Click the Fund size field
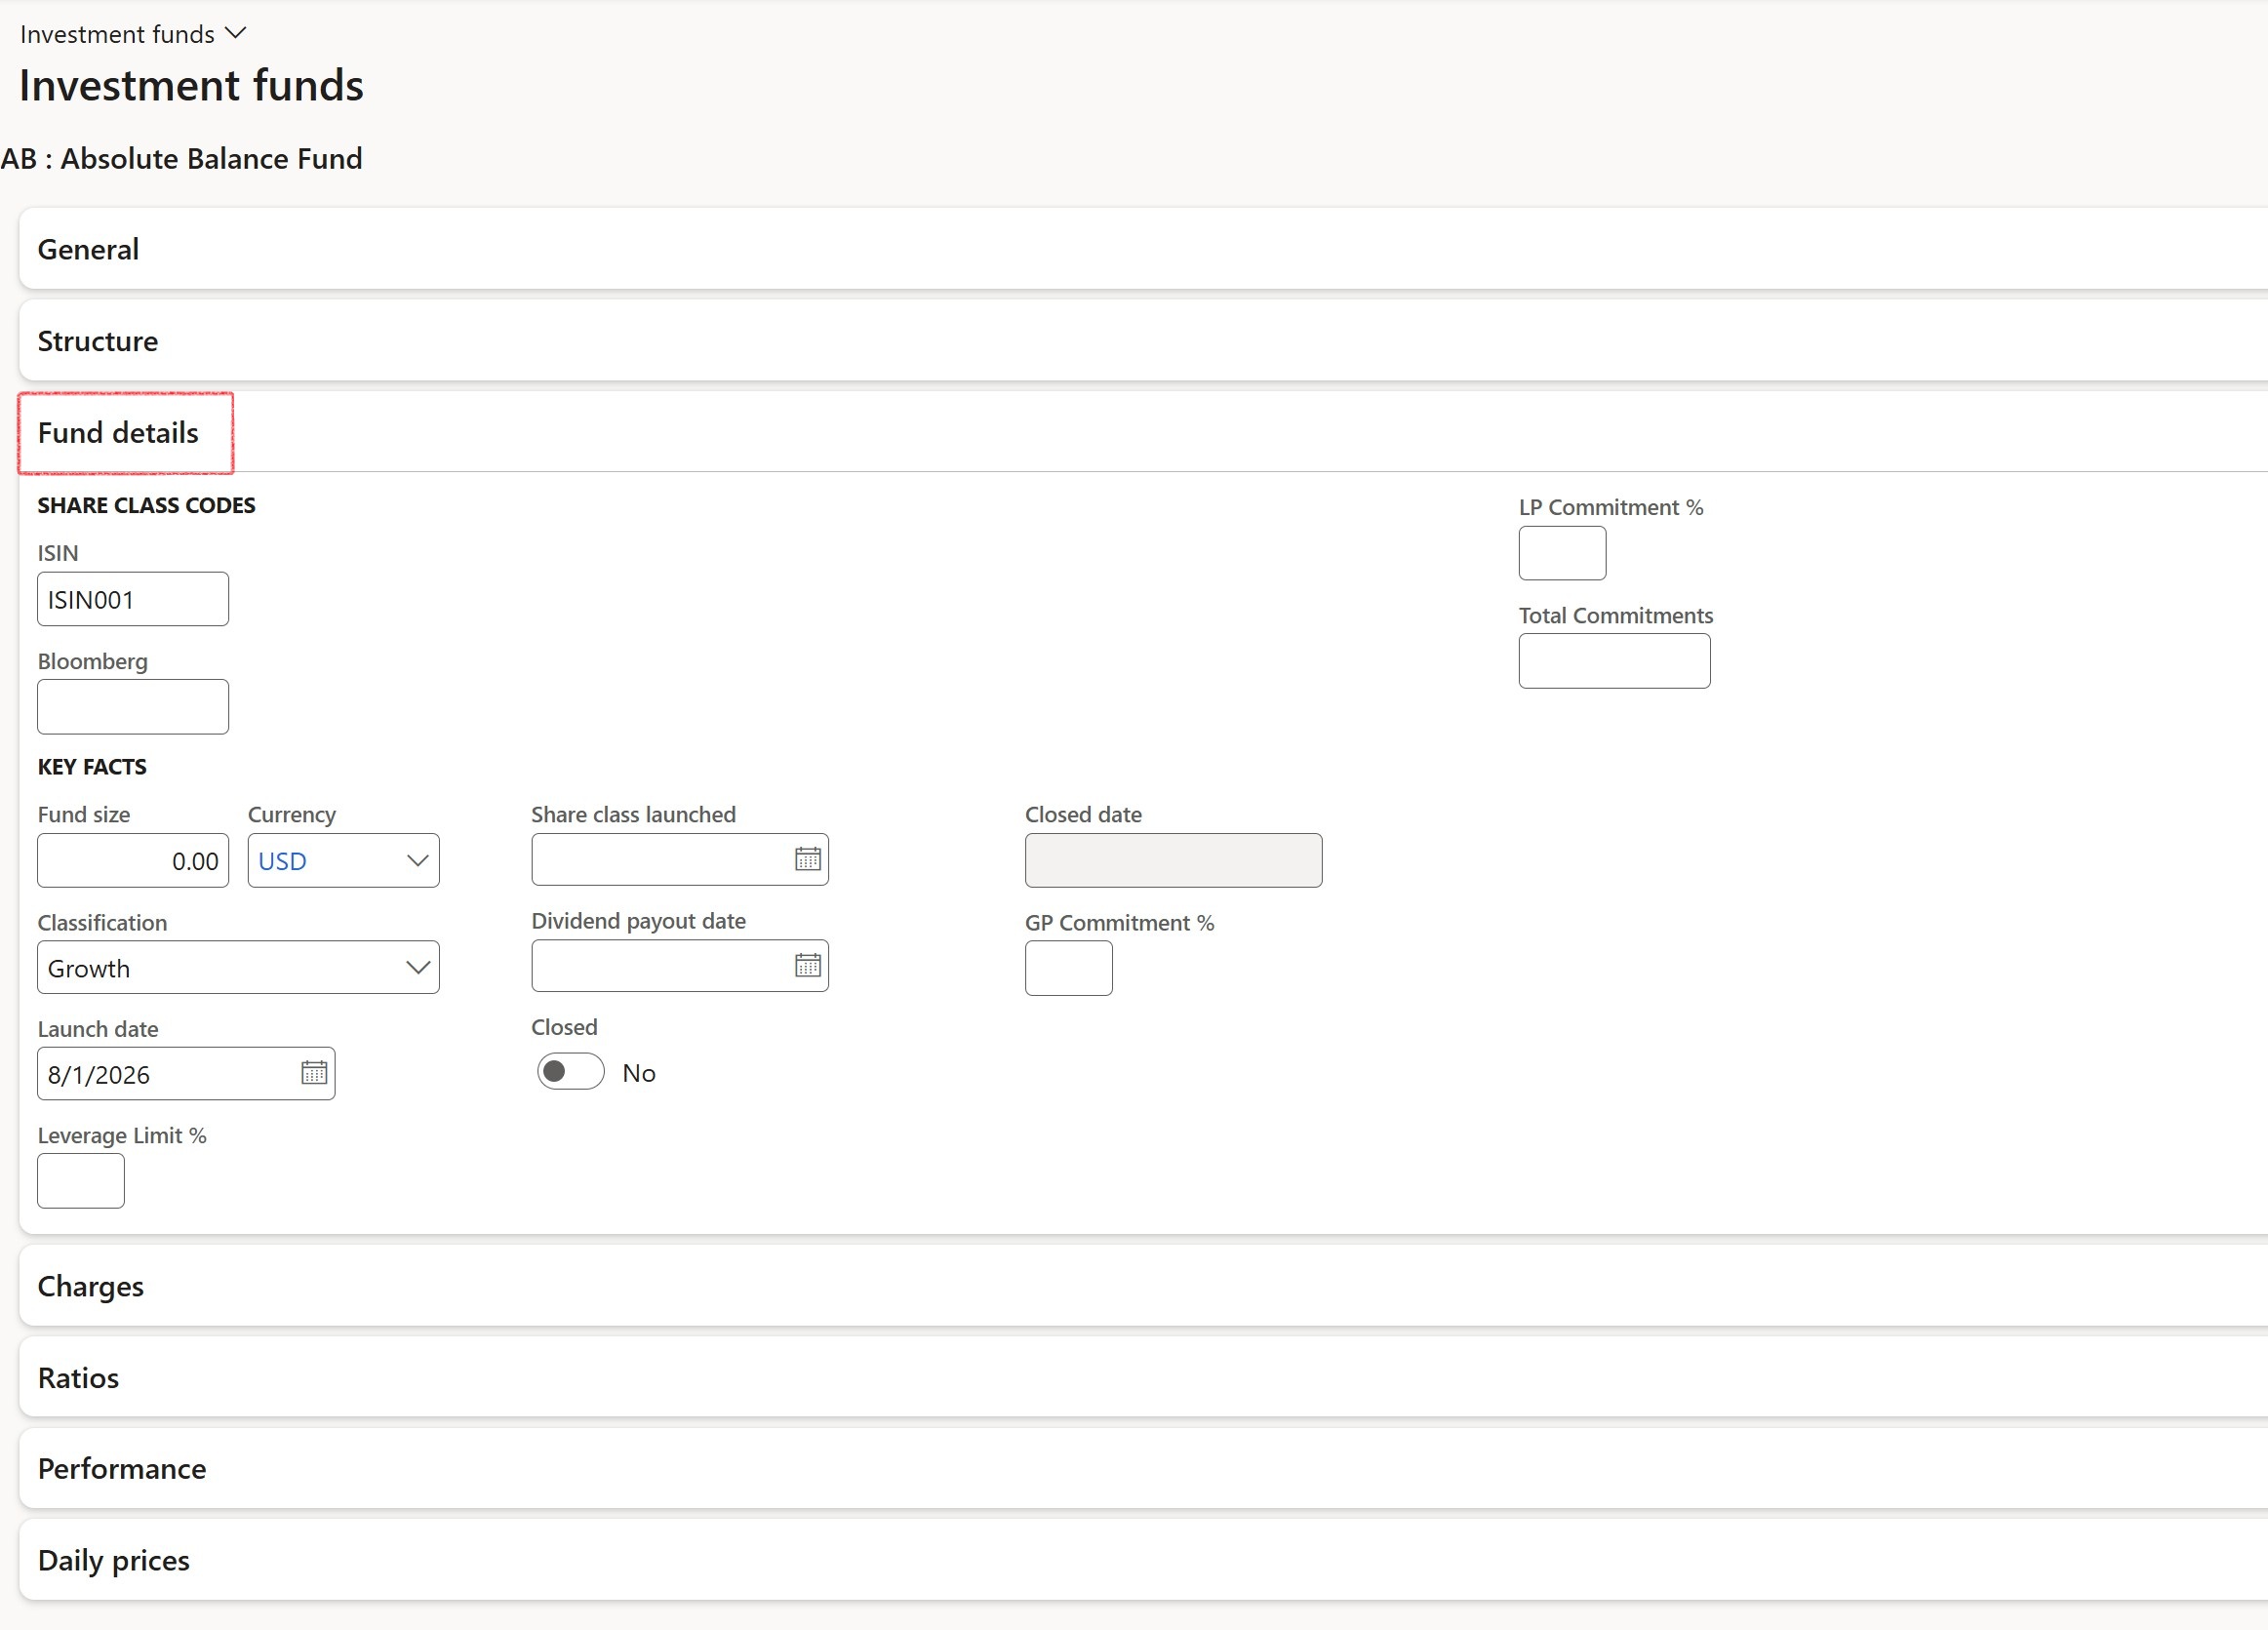The height and width of the screenshot is (1630, 2268). 133,860
